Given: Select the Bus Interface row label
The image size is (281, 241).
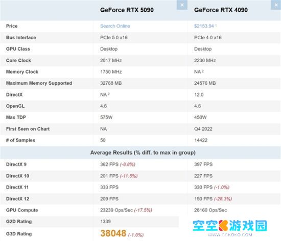Looking at the screenshot, I should click(x=21, y=38).
